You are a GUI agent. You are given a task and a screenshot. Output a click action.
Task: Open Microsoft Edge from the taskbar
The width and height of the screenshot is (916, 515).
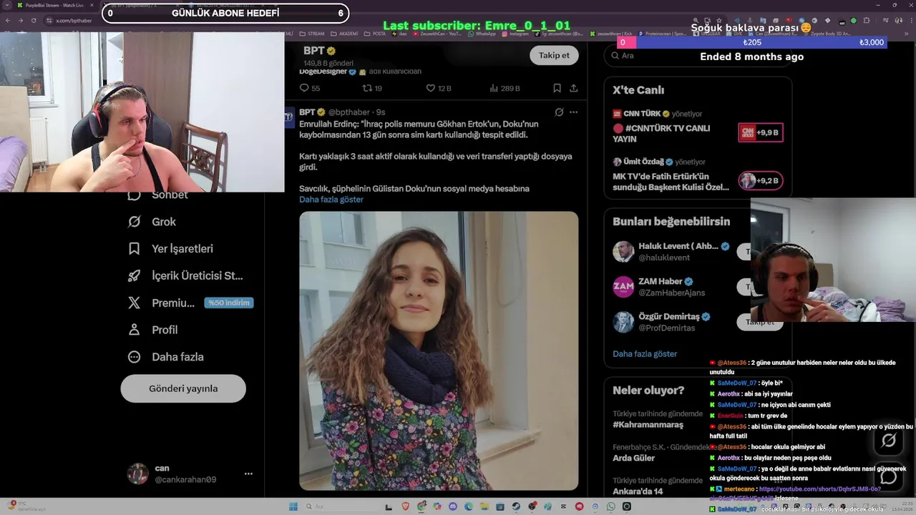pos(469,506)
